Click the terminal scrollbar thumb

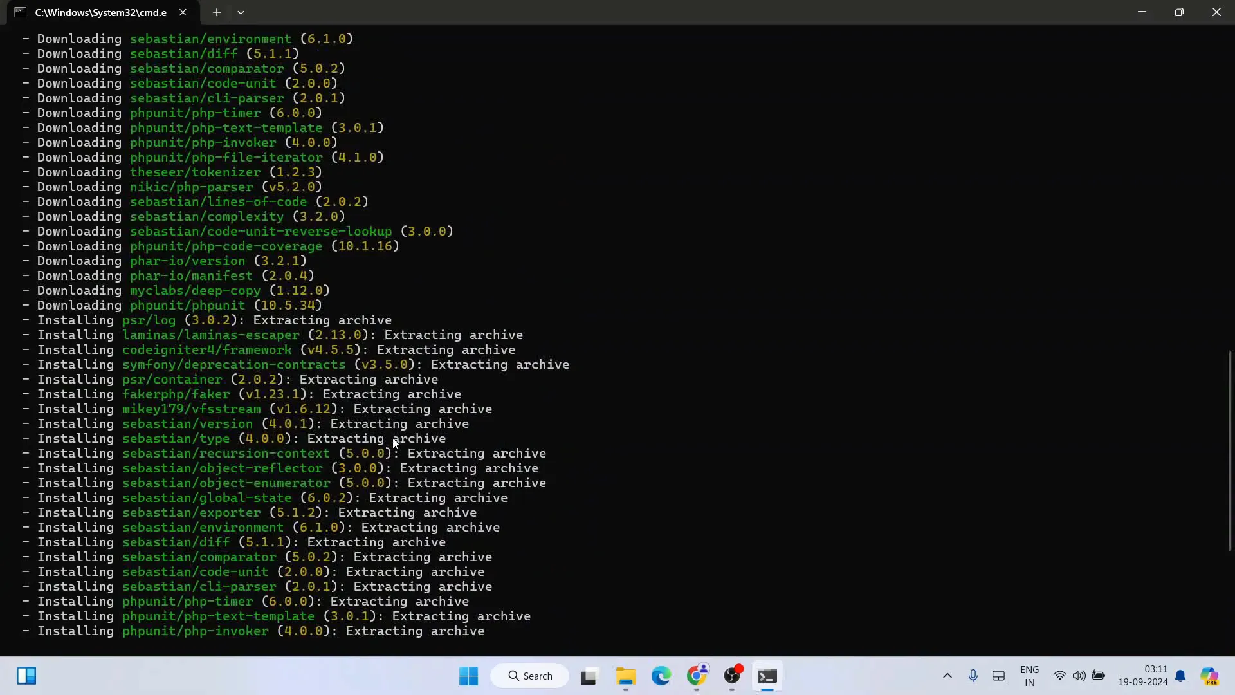(1230, 450)
